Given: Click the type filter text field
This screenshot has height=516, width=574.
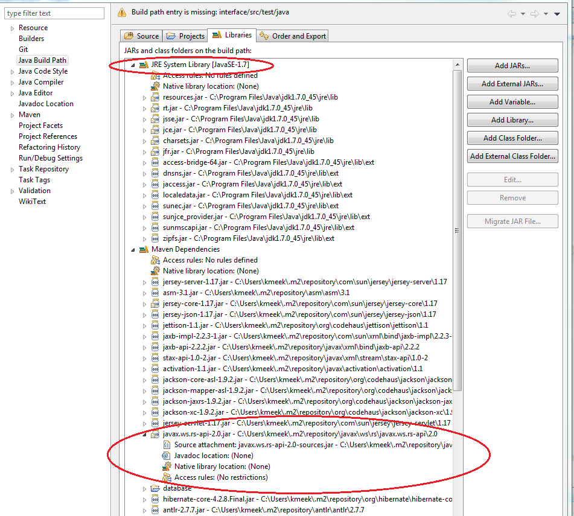Looking at the screenshot, I should pyautogui.click(x=54, y=13).
